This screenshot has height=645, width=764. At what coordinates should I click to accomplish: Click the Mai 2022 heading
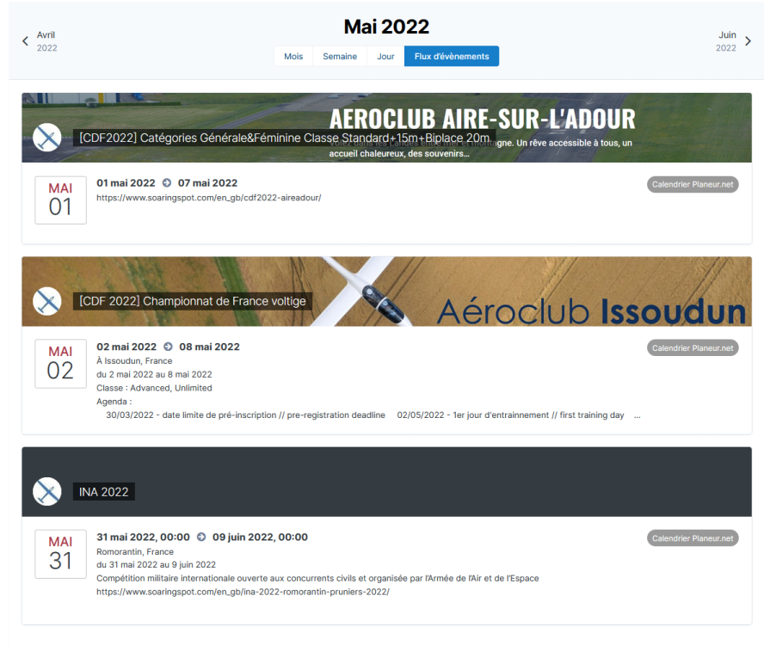[x=386, y=27]
